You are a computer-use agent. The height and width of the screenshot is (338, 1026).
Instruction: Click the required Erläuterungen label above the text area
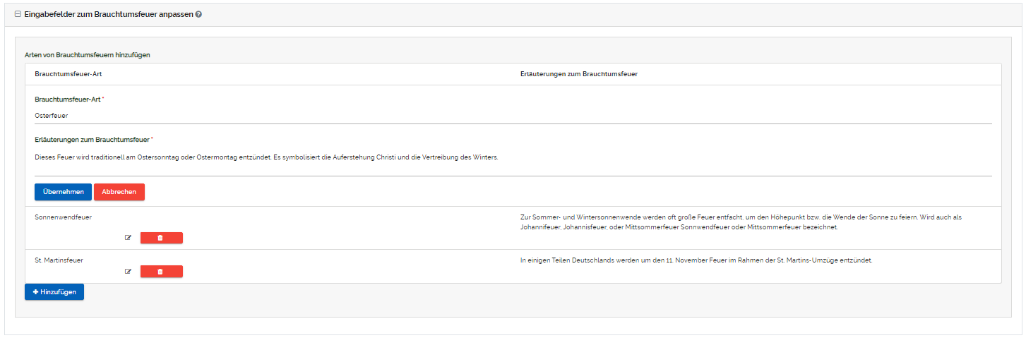(x=93, y=140)
